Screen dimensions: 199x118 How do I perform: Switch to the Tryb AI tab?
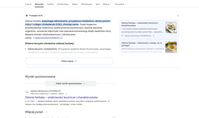(x=29, y=4)
